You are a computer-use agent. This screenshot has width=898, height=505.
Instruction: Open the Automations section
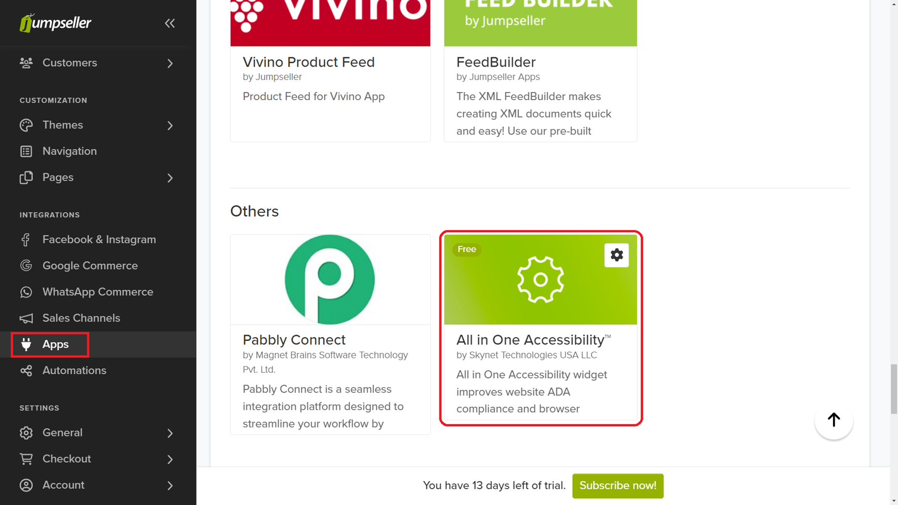coord(74,371)
